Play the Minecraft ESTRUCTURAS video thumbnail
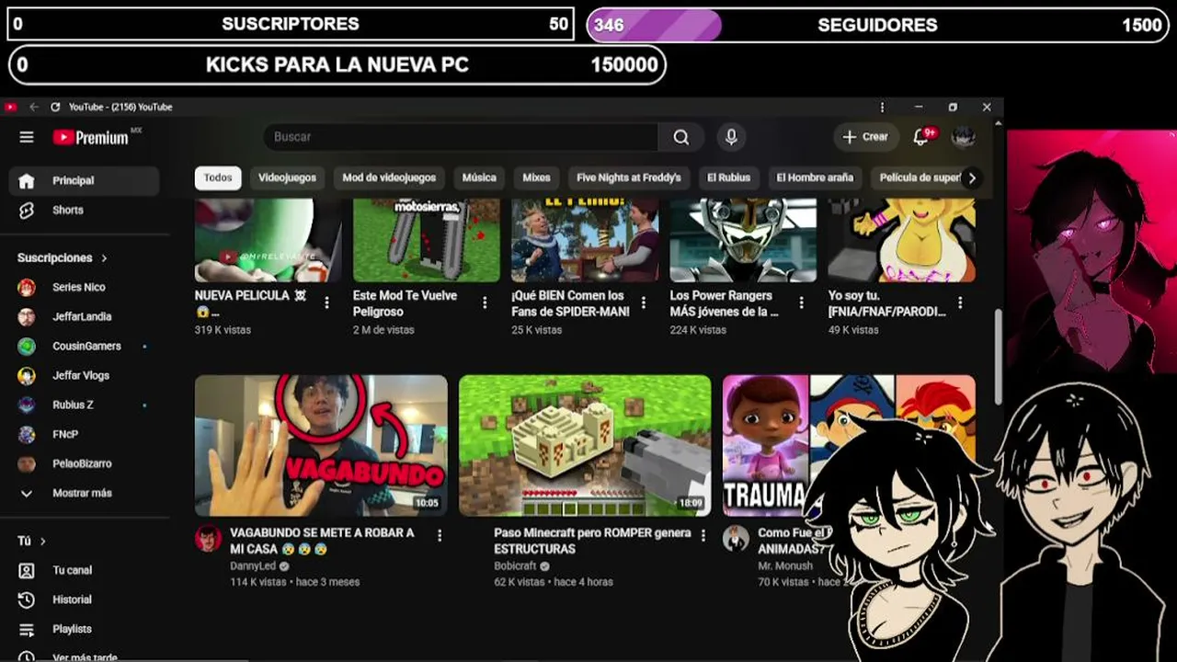The width and height of the screenshot is (1177, 662). [585, 446]
